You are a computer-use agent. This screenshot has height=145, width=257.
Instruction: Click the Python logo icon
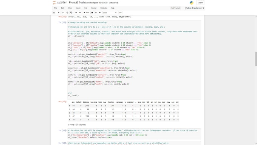pos(192,3)
